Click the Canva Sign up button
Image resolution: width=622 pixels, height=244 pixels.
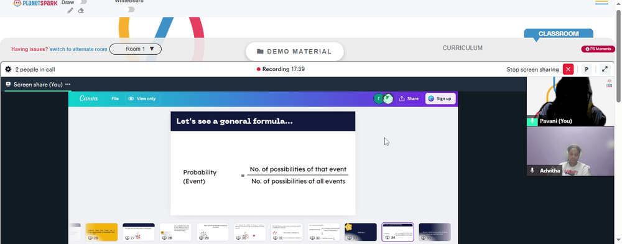click(x=441, y=98)
